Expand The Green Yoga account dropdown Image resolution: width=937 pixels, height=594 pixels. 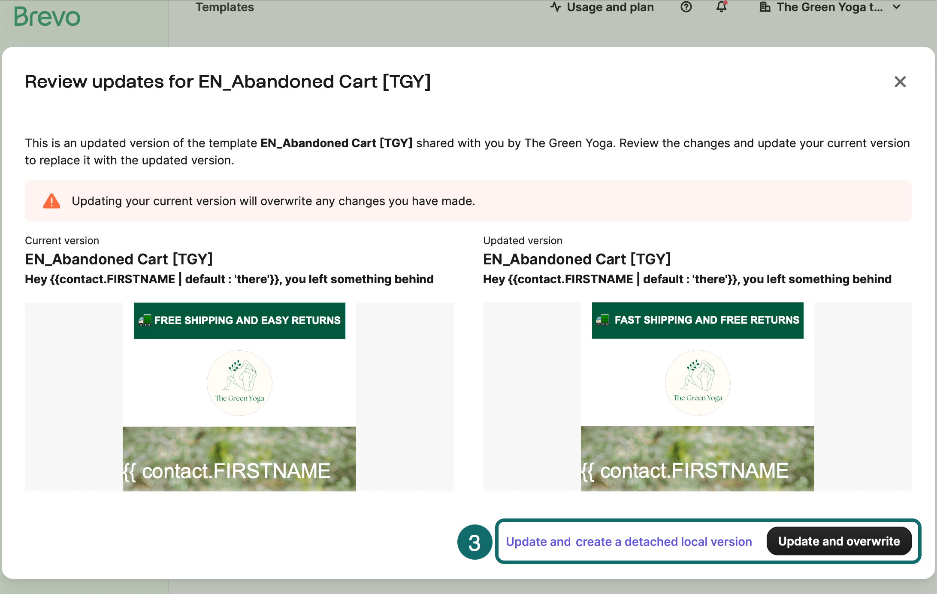pos(897,7)
